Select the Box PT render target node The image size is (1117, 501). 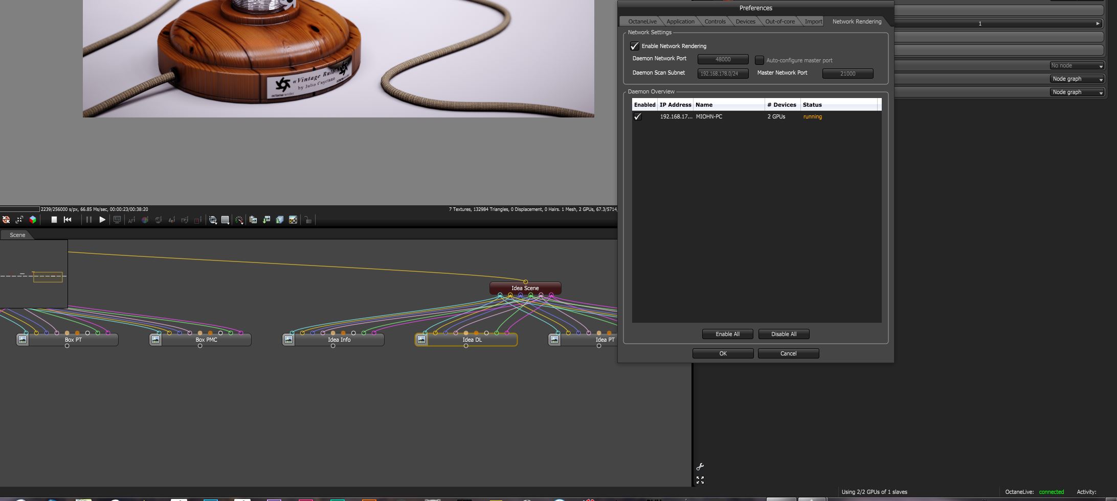tap(67, 340)
